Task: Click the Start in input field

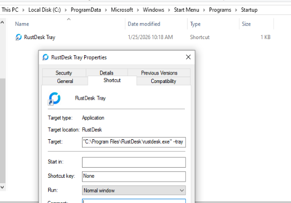Action: coord(134,162)
